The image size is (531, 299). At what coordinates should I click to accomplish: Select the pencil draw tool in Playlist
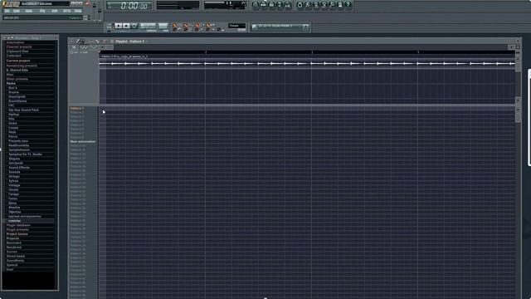[77, 42]
